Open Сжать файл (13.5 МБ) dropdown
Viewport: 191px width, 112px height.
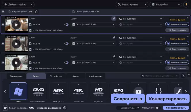point(93,25)
